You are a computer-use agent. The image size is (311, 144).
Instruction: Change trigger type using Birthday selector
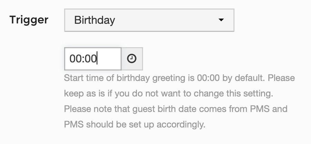click(149, 20)
